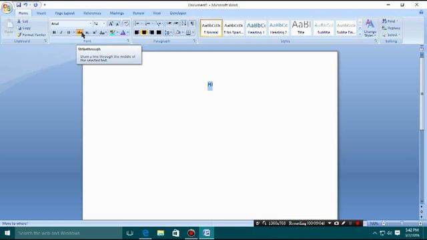Viewport: 427px width, 240px height.
Task: Cut the selected text
Action: (23, 21)
